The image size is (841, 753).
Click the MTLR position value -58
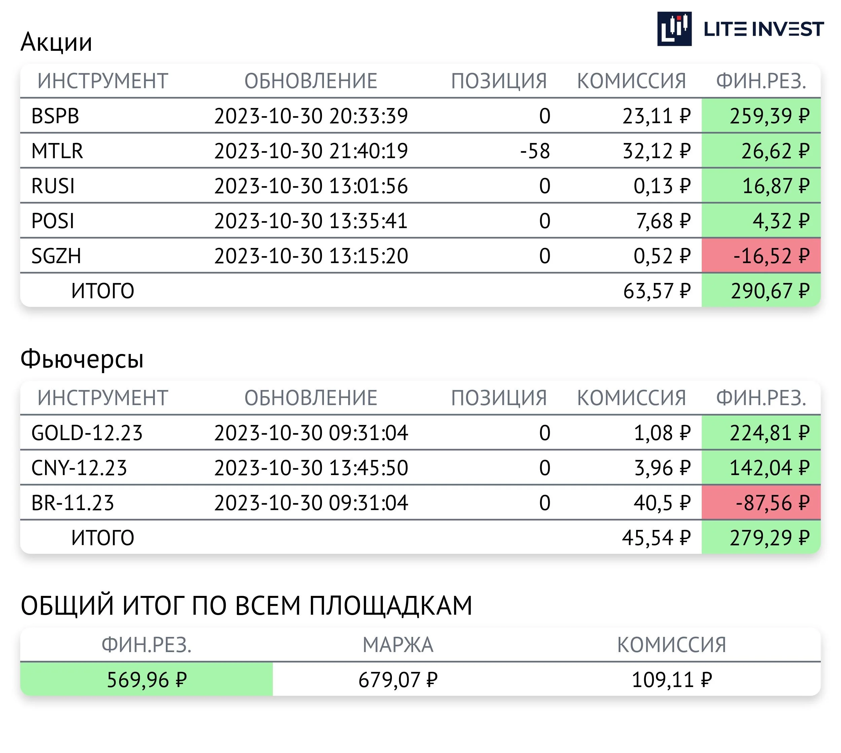(535, 151)
